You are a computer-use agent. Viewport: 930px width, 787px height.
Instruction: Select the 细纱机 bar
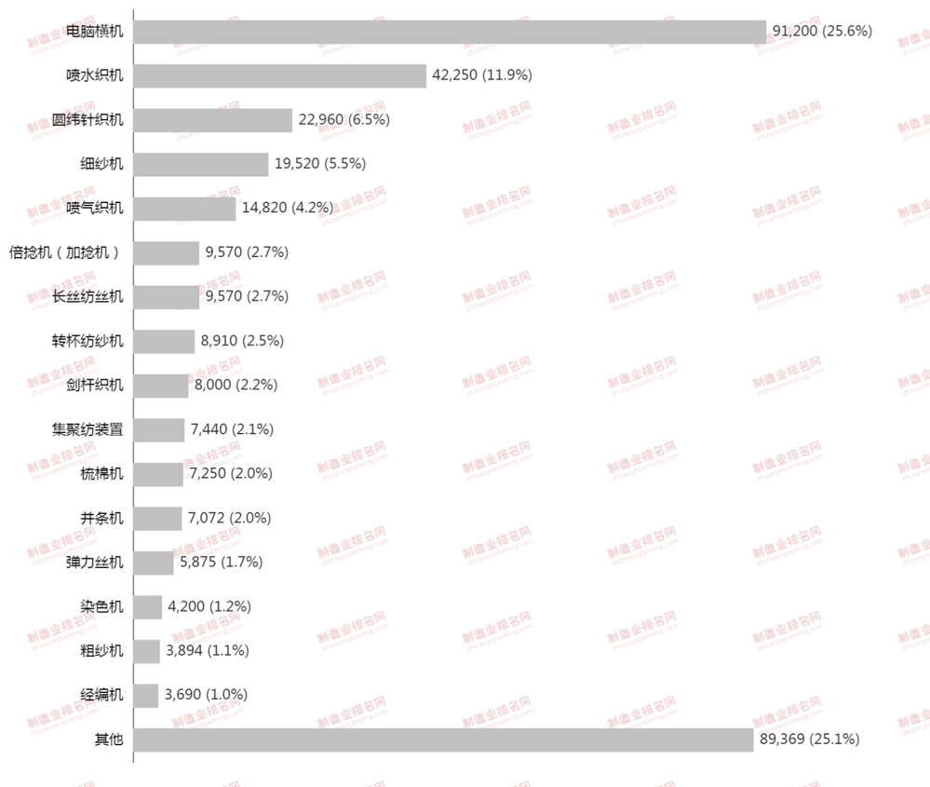201,164
